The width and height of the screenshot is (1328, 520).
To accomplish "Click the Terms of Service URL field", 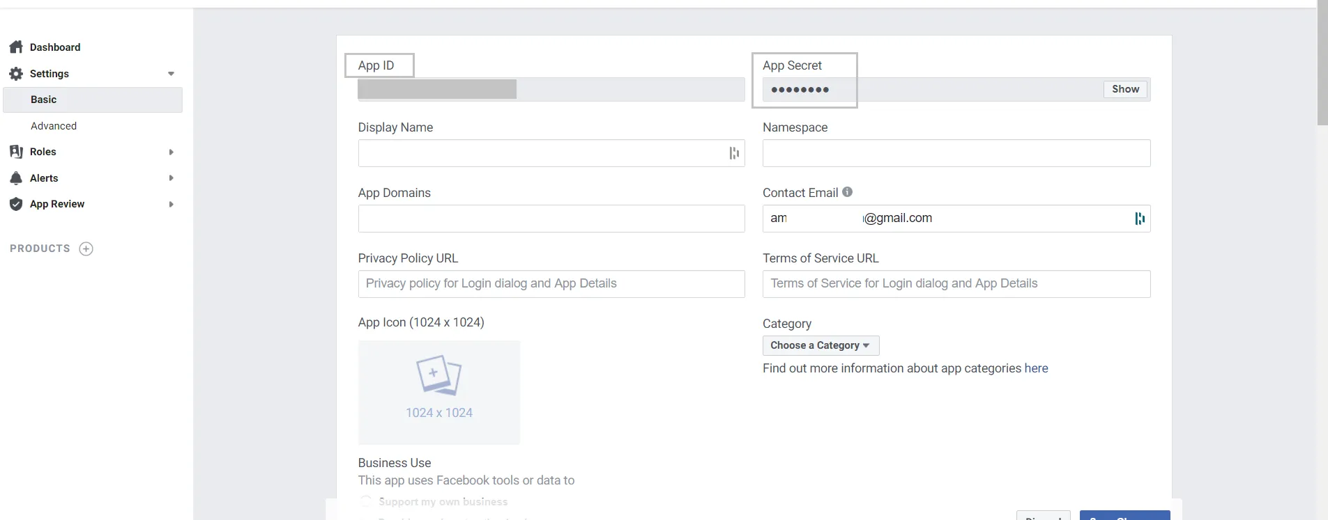I will [956, 284].
